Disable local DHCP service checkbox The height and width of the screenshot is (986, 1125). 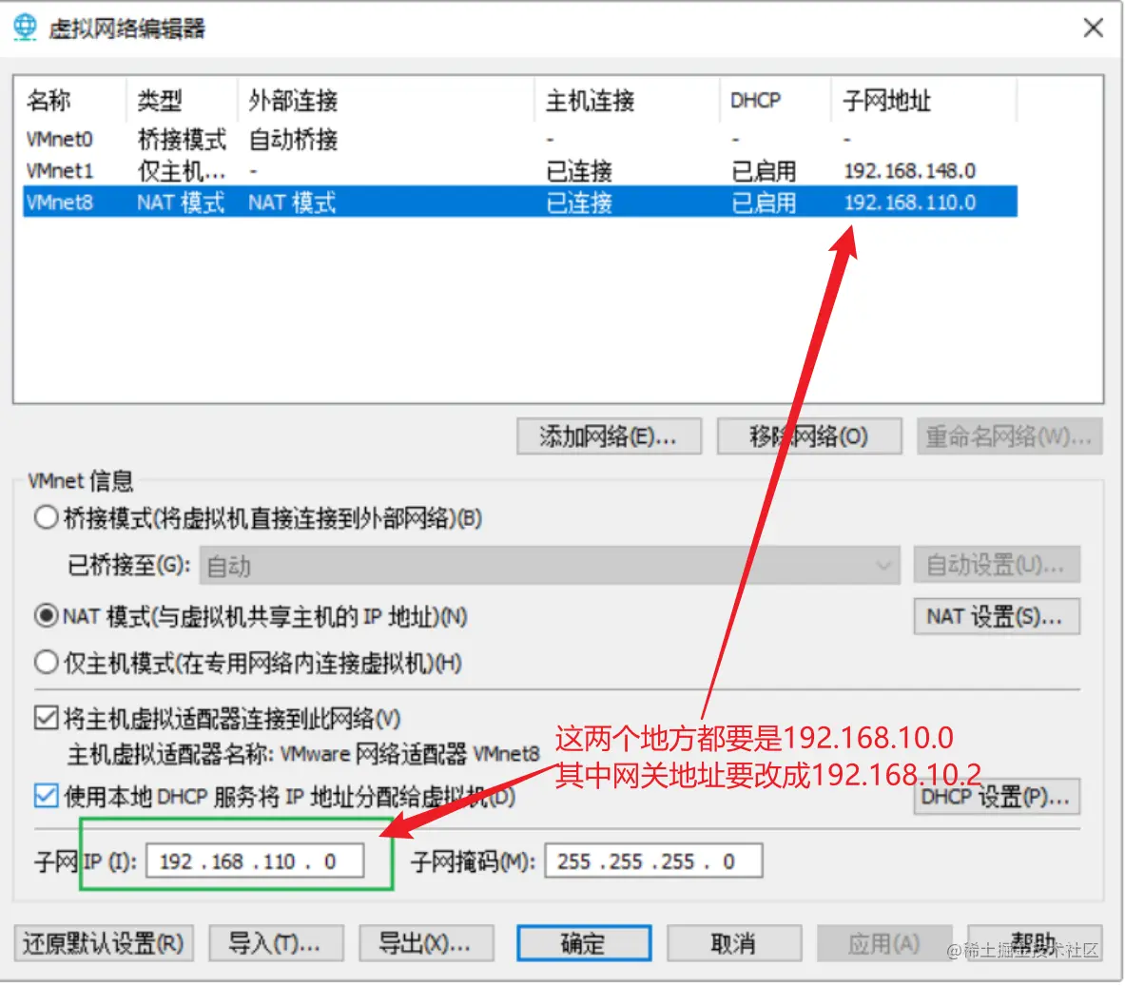point(45,798)
